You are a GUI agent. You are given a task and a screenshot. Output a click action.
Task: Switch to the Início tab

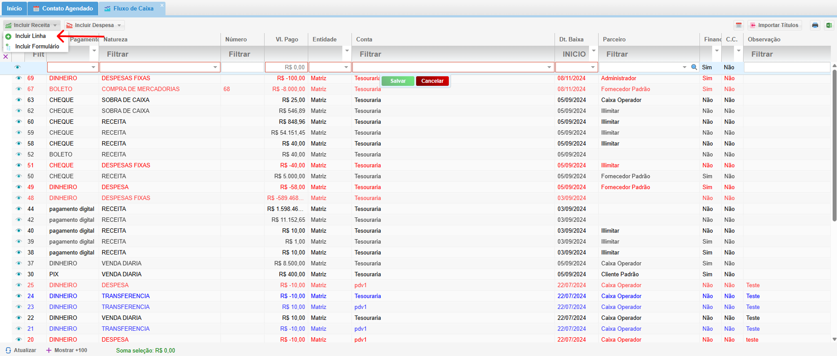click(14, 9)
